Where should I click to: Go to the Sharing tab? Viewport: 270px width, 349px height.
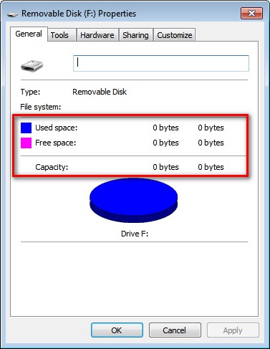coord(135,35)
